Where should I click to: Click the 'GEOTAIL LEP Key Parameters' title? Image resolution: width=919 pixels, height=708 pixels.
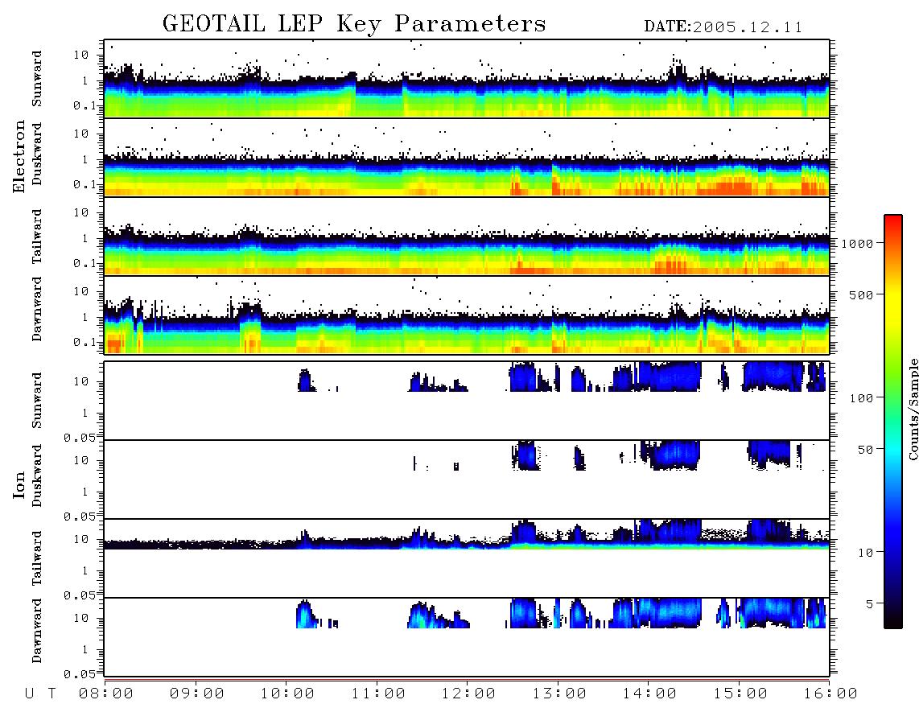pyautogui.click(x=354, y=24)
